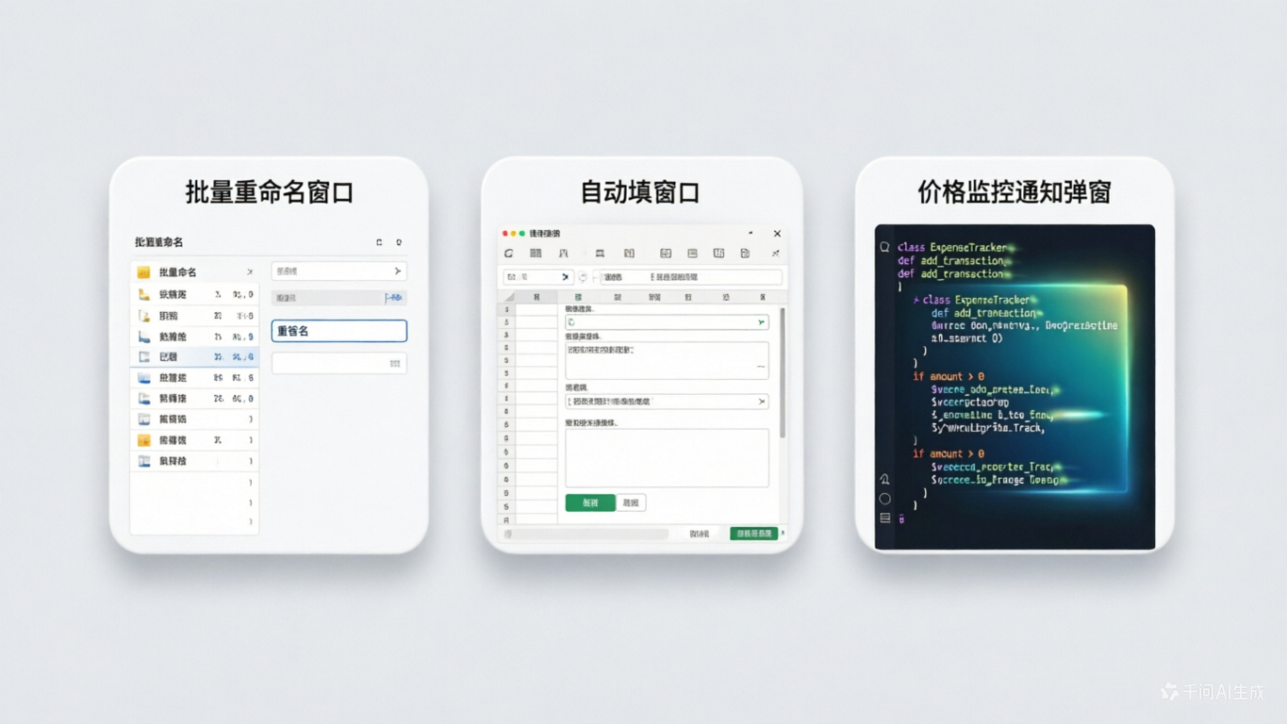Click the square icon in the 批量重命名 panel header
The width and height of the screenshot is (1287, 724).
click(379, 242)
